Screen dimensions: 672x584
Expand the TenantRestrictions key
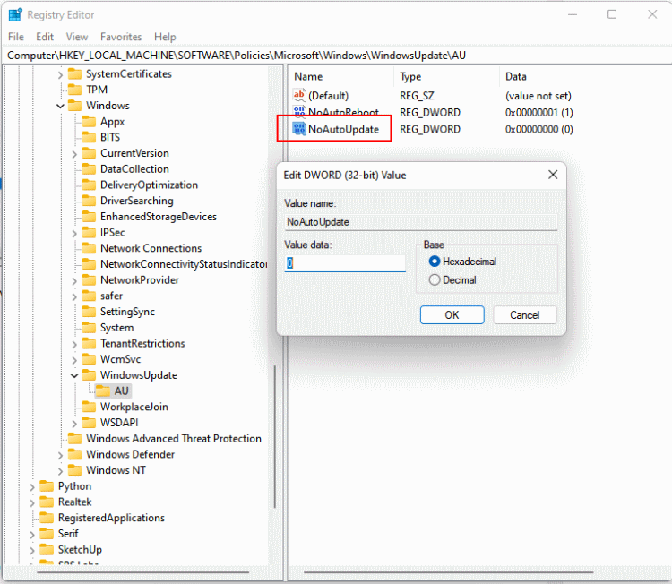74,344
